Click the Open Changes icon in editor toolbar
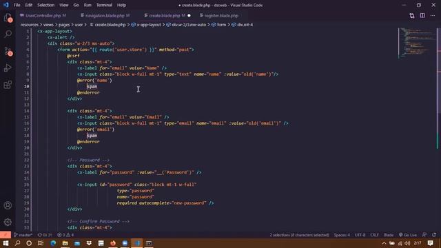Screen dimensions: 441x248 (412, 16)
